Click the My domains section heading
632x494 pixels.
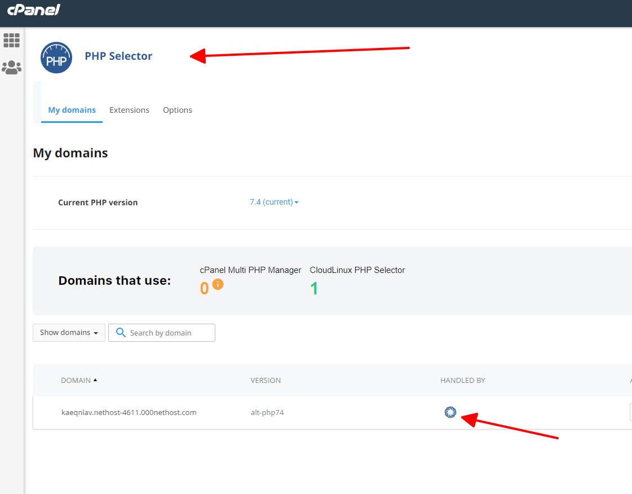pos(70,153)
